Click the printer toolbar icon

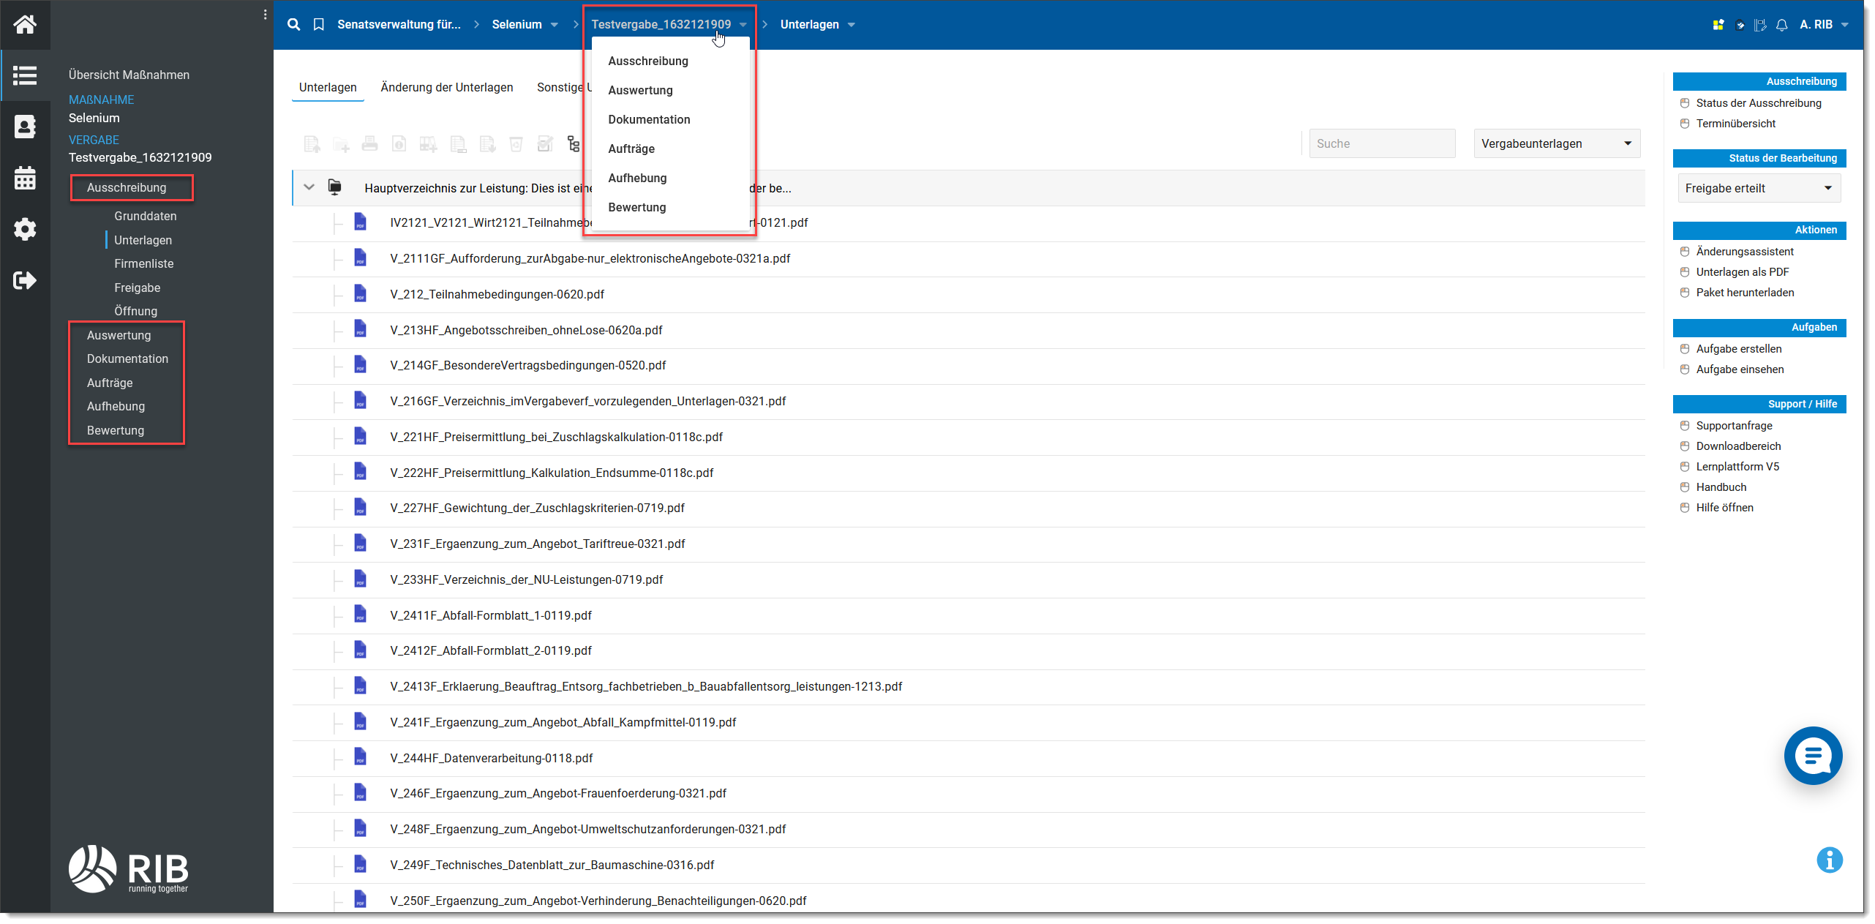coord(370,143)
